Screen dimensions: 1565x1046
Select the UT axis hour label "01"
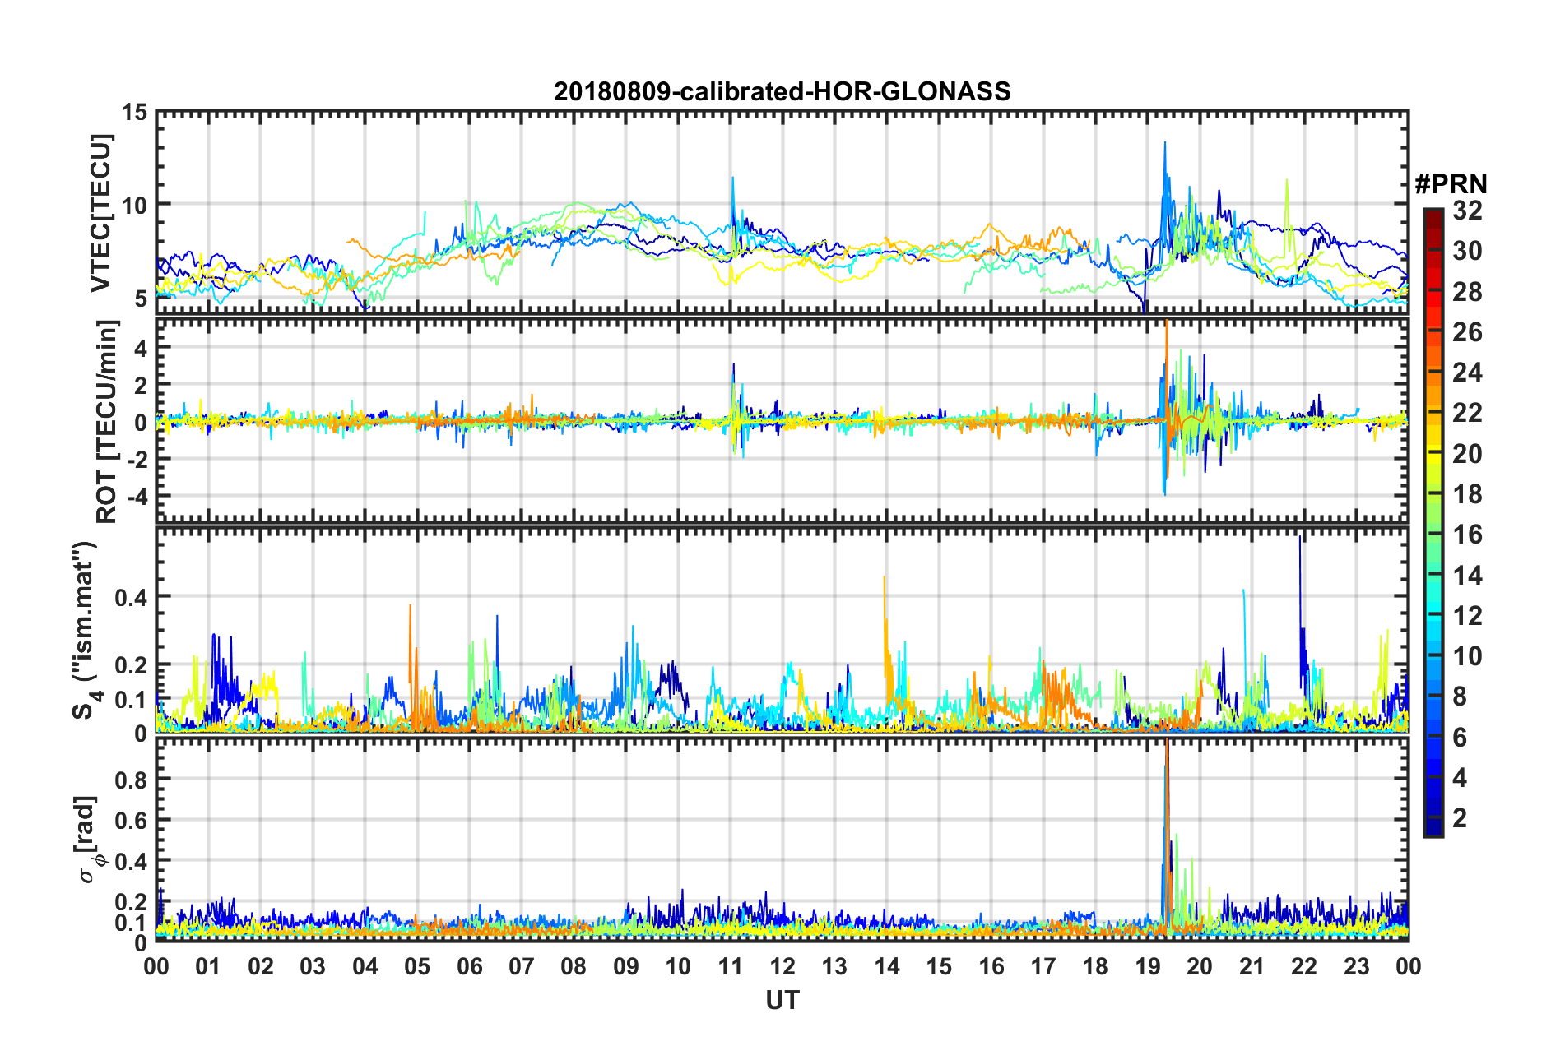(x=208, y=966)
